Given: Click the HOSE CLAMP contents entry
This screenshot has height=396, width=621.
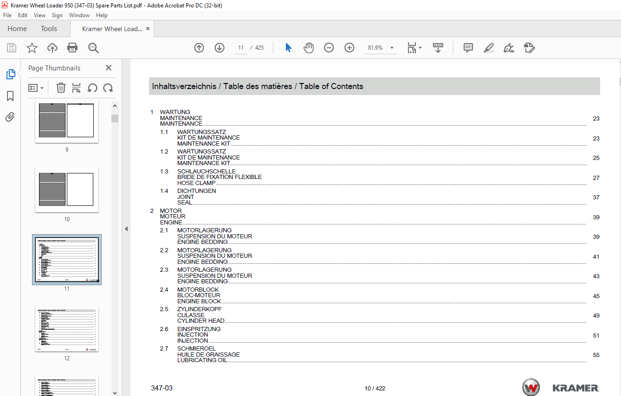Looking at the screenshot, I should pos(196,183).
